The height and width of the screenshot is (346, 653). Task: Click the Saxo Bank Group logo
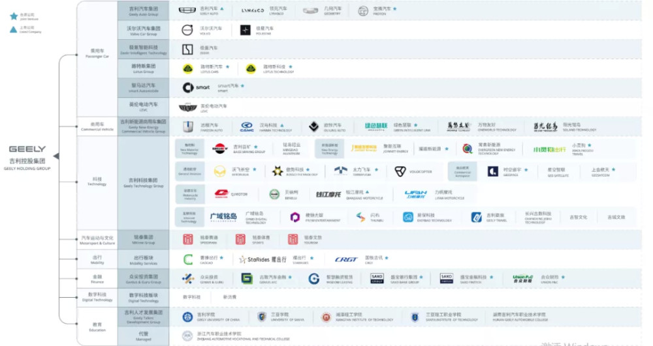[377, 279]
